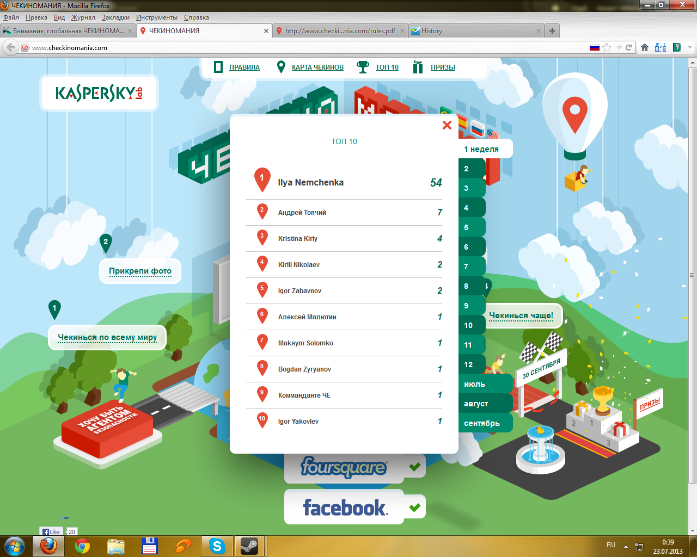Open the Закладки menu
697x557 pixels.
(x=115, y=17)
